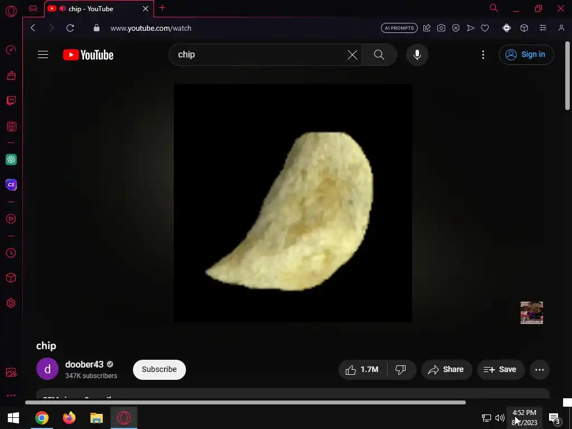The height and width of the screenshot is (429, 572).
Task: Bookmark page with heart icon
Action: [x=485, y=28]
